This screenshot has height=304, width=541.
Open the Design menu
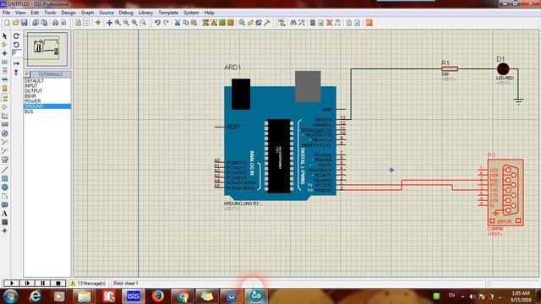(68, 13)
